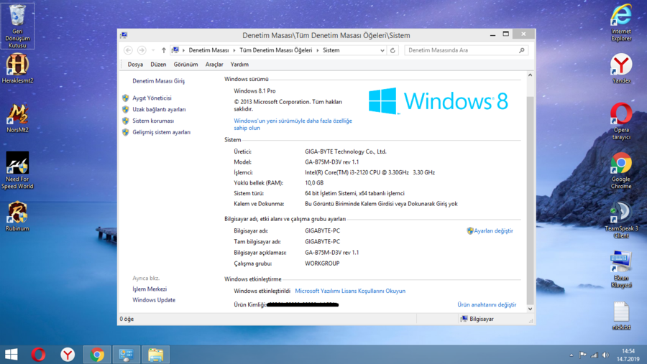Viewport: 647px width, 364px height.
Task: Open Opera browser from the taskbar
Action: click(x=39, y=354)
